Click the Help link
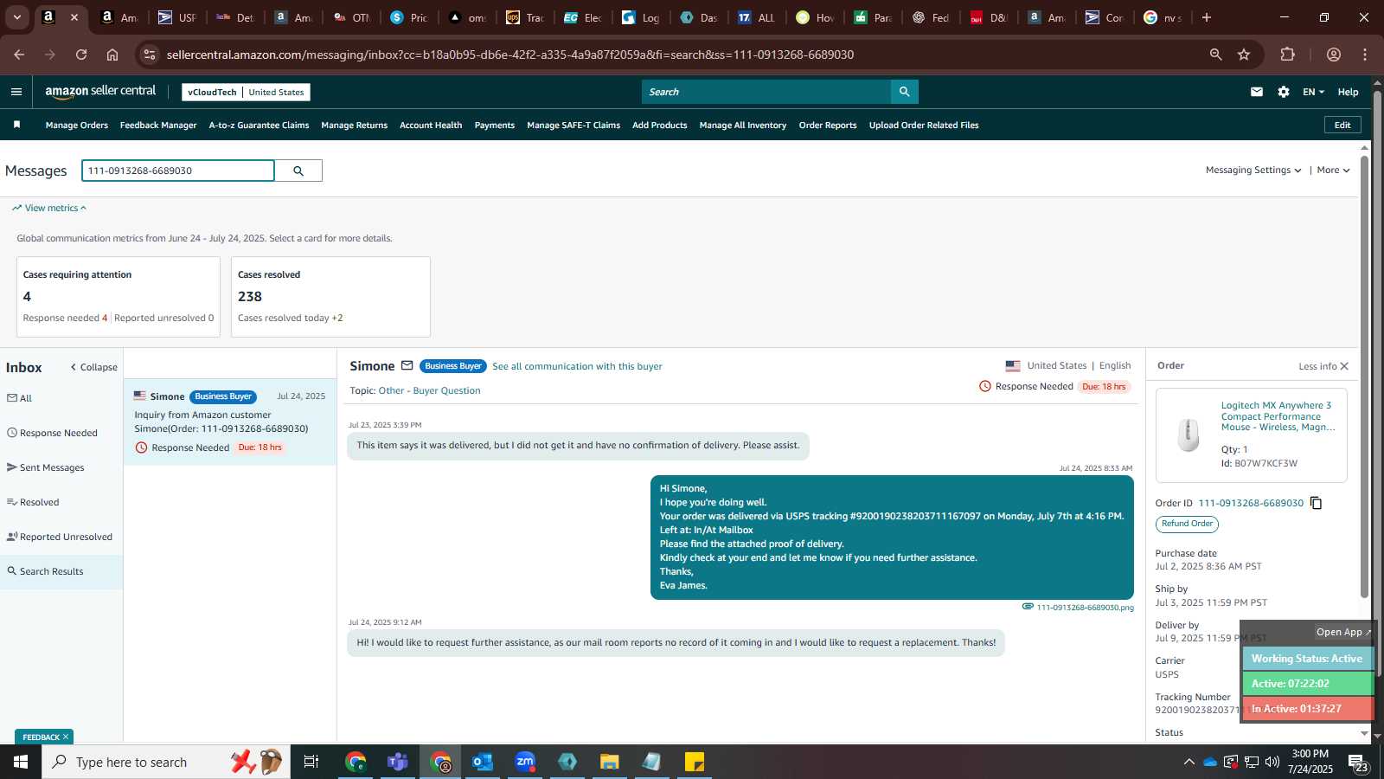Screen dimensions: 1384x779 (x=1348, y=92)
